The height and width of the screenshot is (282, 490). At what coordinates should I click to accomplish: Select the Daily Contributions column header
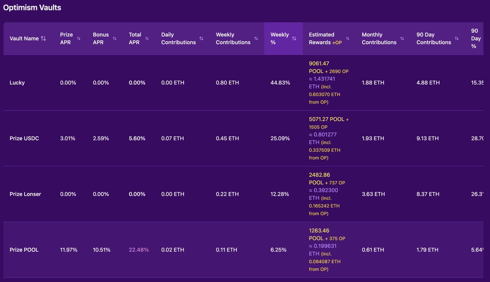point(183,39)
